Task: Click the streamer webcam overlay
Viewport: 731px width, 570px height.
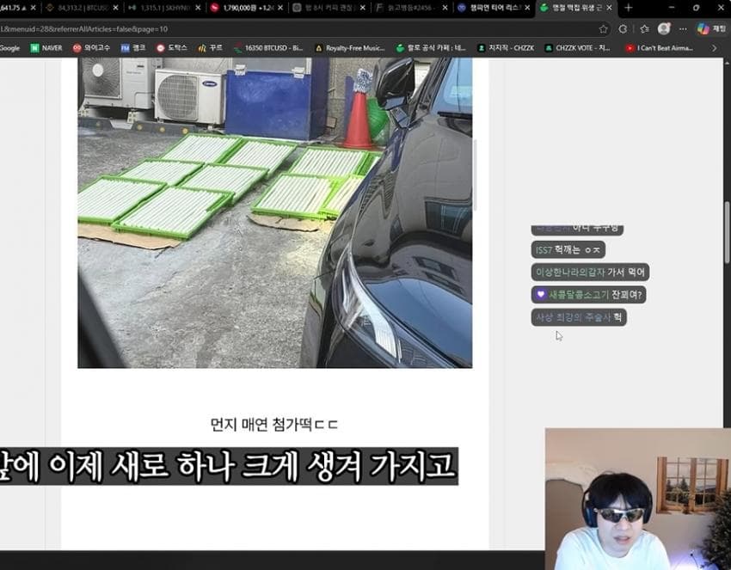Action: 638,499
